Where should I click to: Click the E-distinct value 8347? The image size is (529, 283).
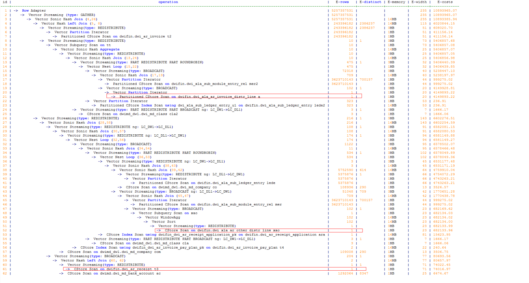pos(364,273)
